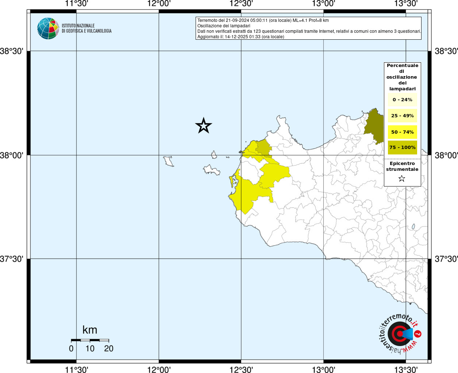This screenshot has width=458, height=373.
Task: Click the legend's epicentro strumentale star
Action: click(x=402, y=178)
